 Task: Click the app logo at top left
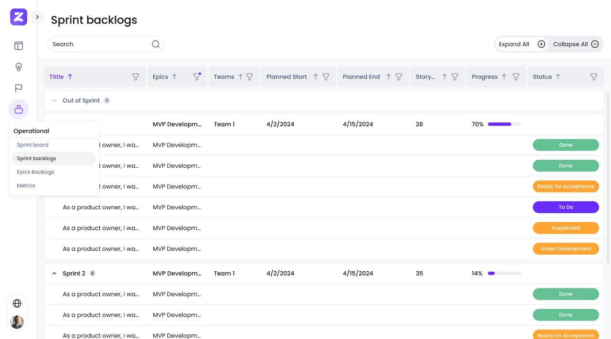point(19,17)
